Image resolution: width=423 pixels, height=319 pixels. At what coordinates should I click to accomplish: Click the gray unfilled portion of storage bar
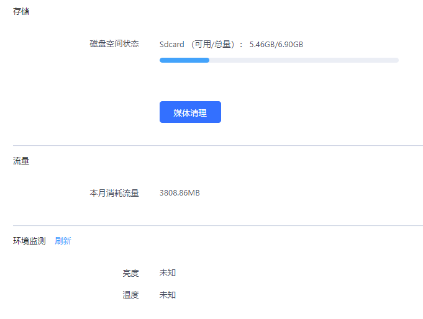[304, 60]
